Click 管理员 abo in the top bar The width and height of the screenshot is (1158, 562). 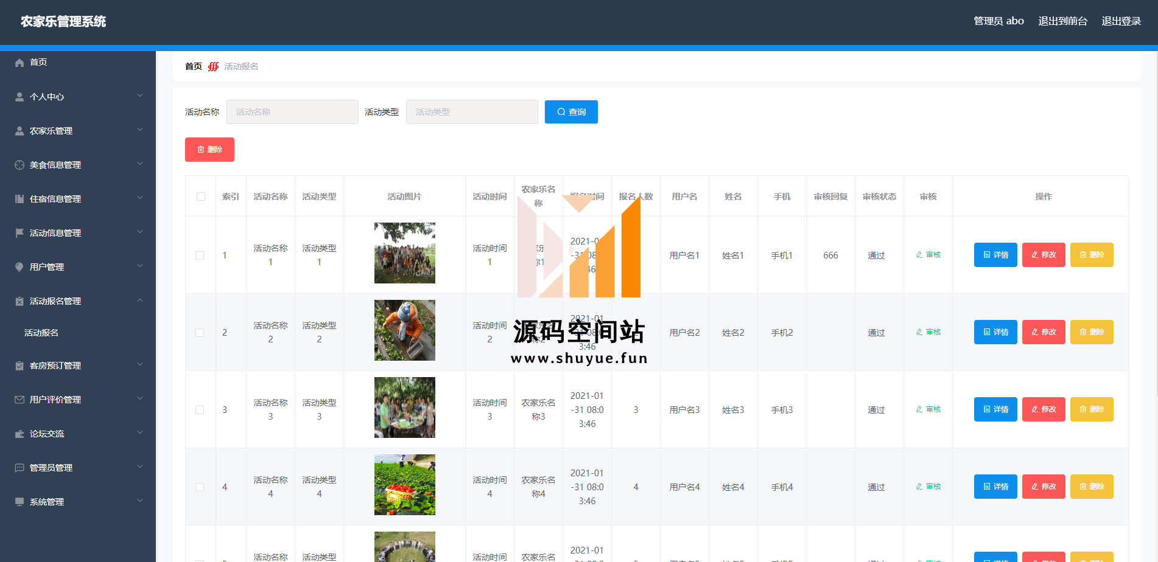click(x=998, y=21)
